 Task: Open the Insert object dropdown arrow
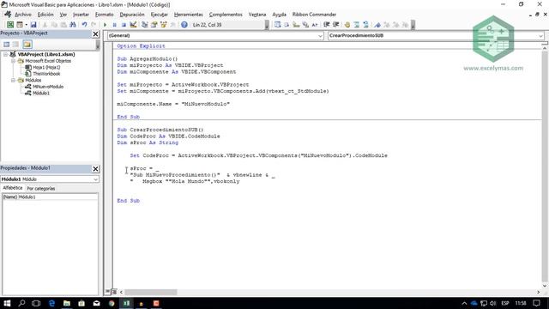click(x=26, y=25)
